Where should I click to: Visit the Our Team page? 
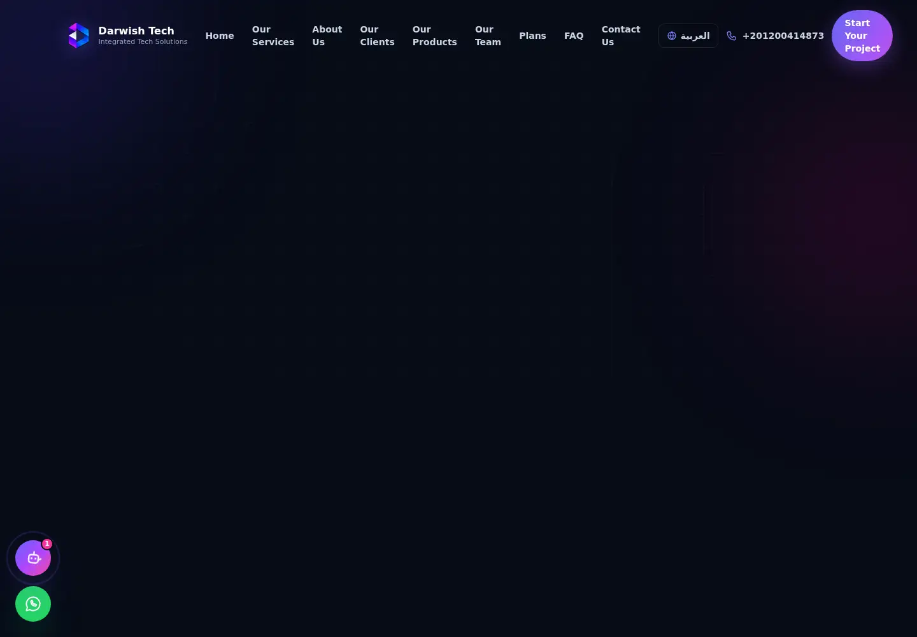pyautogui.click(x=488, y=36)
